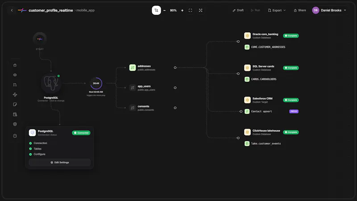Click the Salesforce CRM target icon
Image resolution: width=357 pixels, height=201 pixels.
point(247,100)
